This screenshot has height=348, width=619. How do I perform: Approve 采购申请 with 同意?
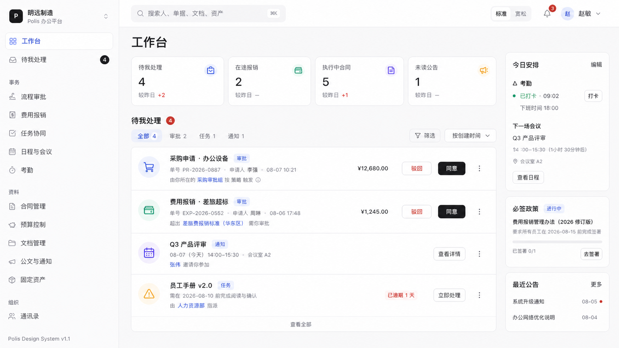pyautogui.click(x=452, y=169)
